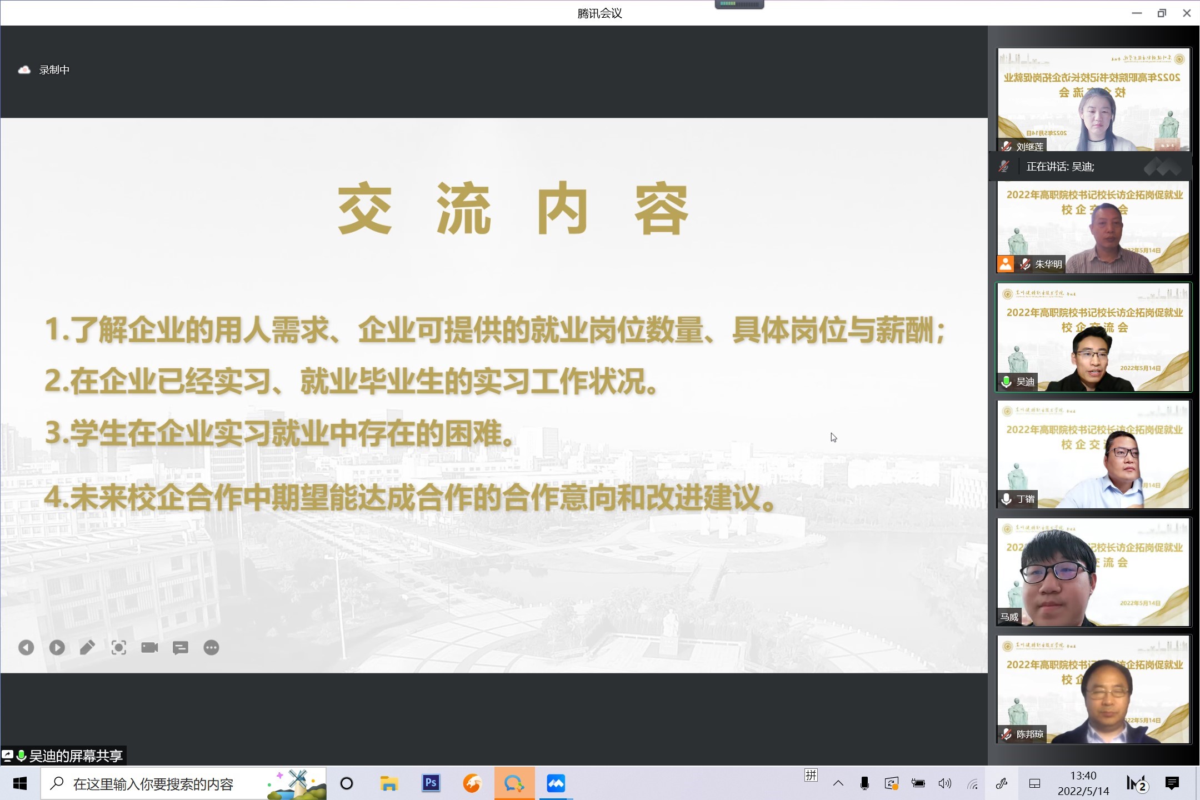Open the action center notifications panel
Viewport: 1200px width, 800px height.
click(1172, 784)
